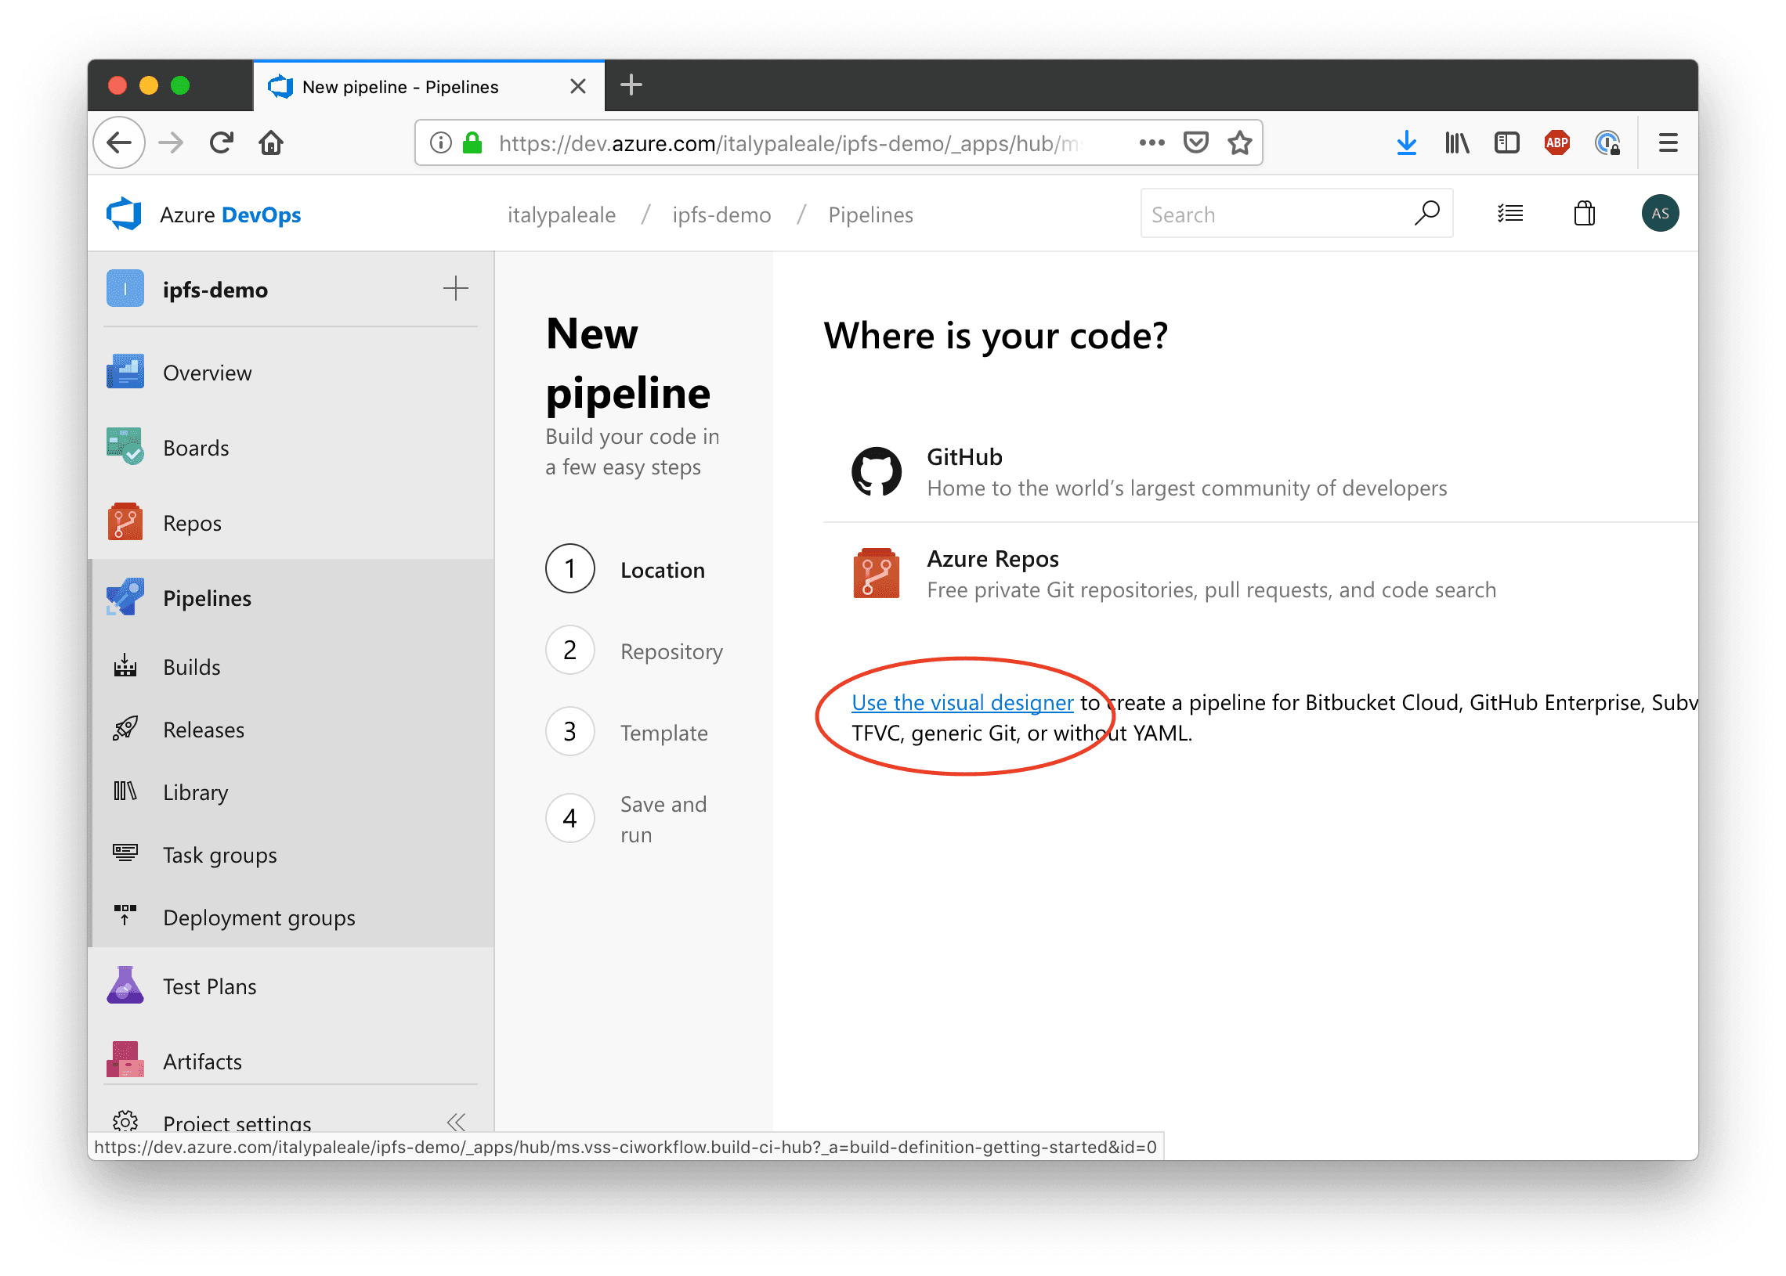Select step 3 Template
This screenshot has height=1276, width=1786.
(x=627, y=732)
